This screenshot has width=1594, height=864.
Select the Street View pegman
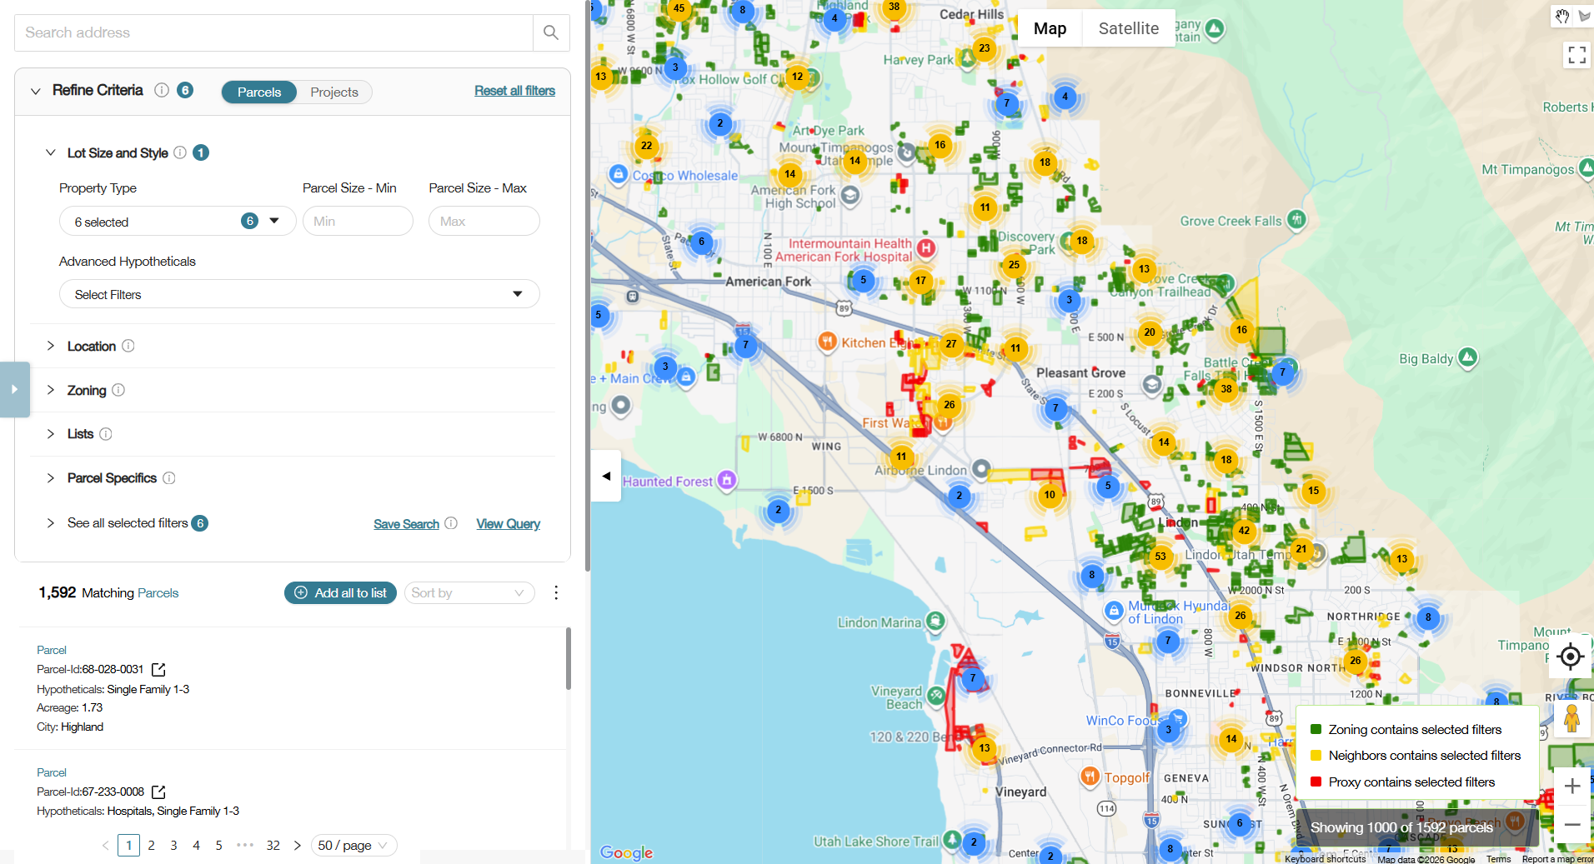(1572, 718)
